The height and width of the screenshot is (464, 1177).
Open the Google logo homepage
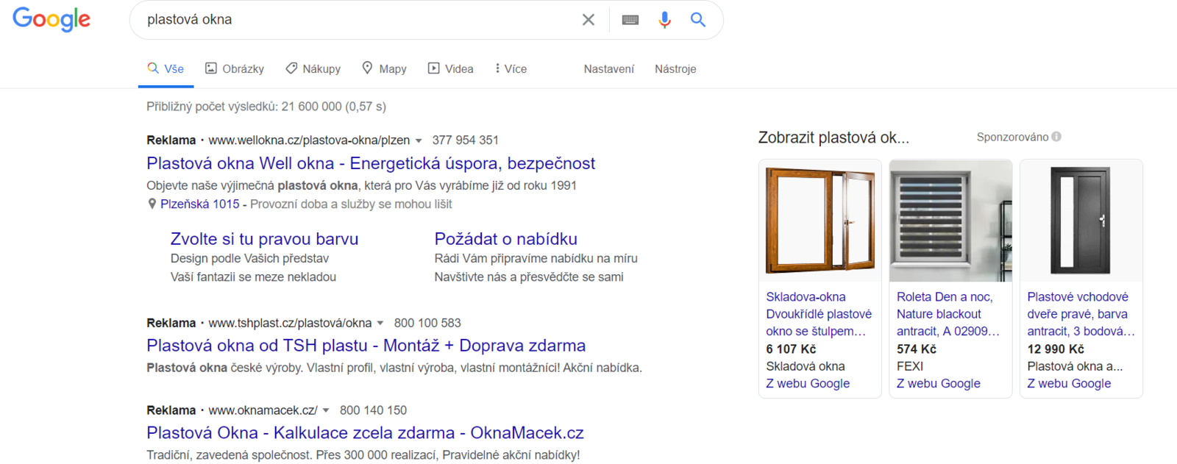click(51, 19)
